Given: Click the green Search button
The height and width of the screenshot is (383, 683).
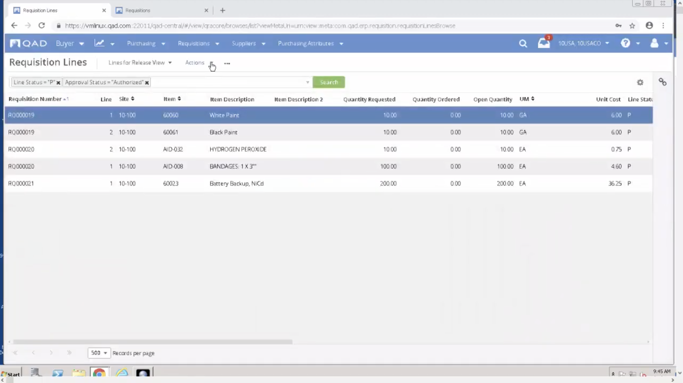Looking at the screenshot, I should click(x=329, y=82).
